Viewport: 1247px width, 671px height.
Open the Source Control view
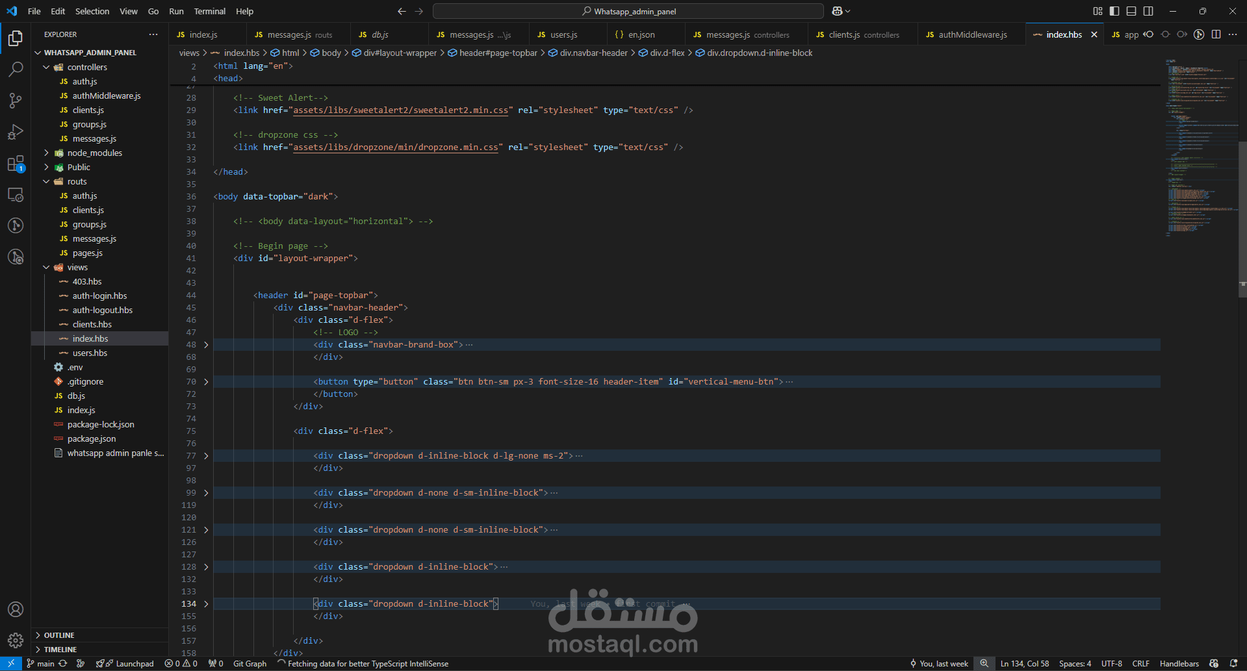coord(16,100)
